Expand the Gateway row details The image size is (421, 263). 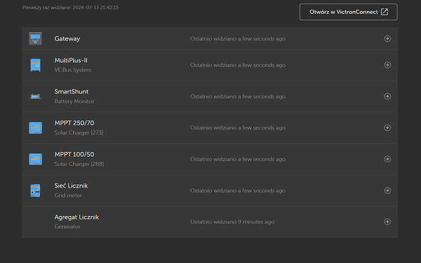387,38
